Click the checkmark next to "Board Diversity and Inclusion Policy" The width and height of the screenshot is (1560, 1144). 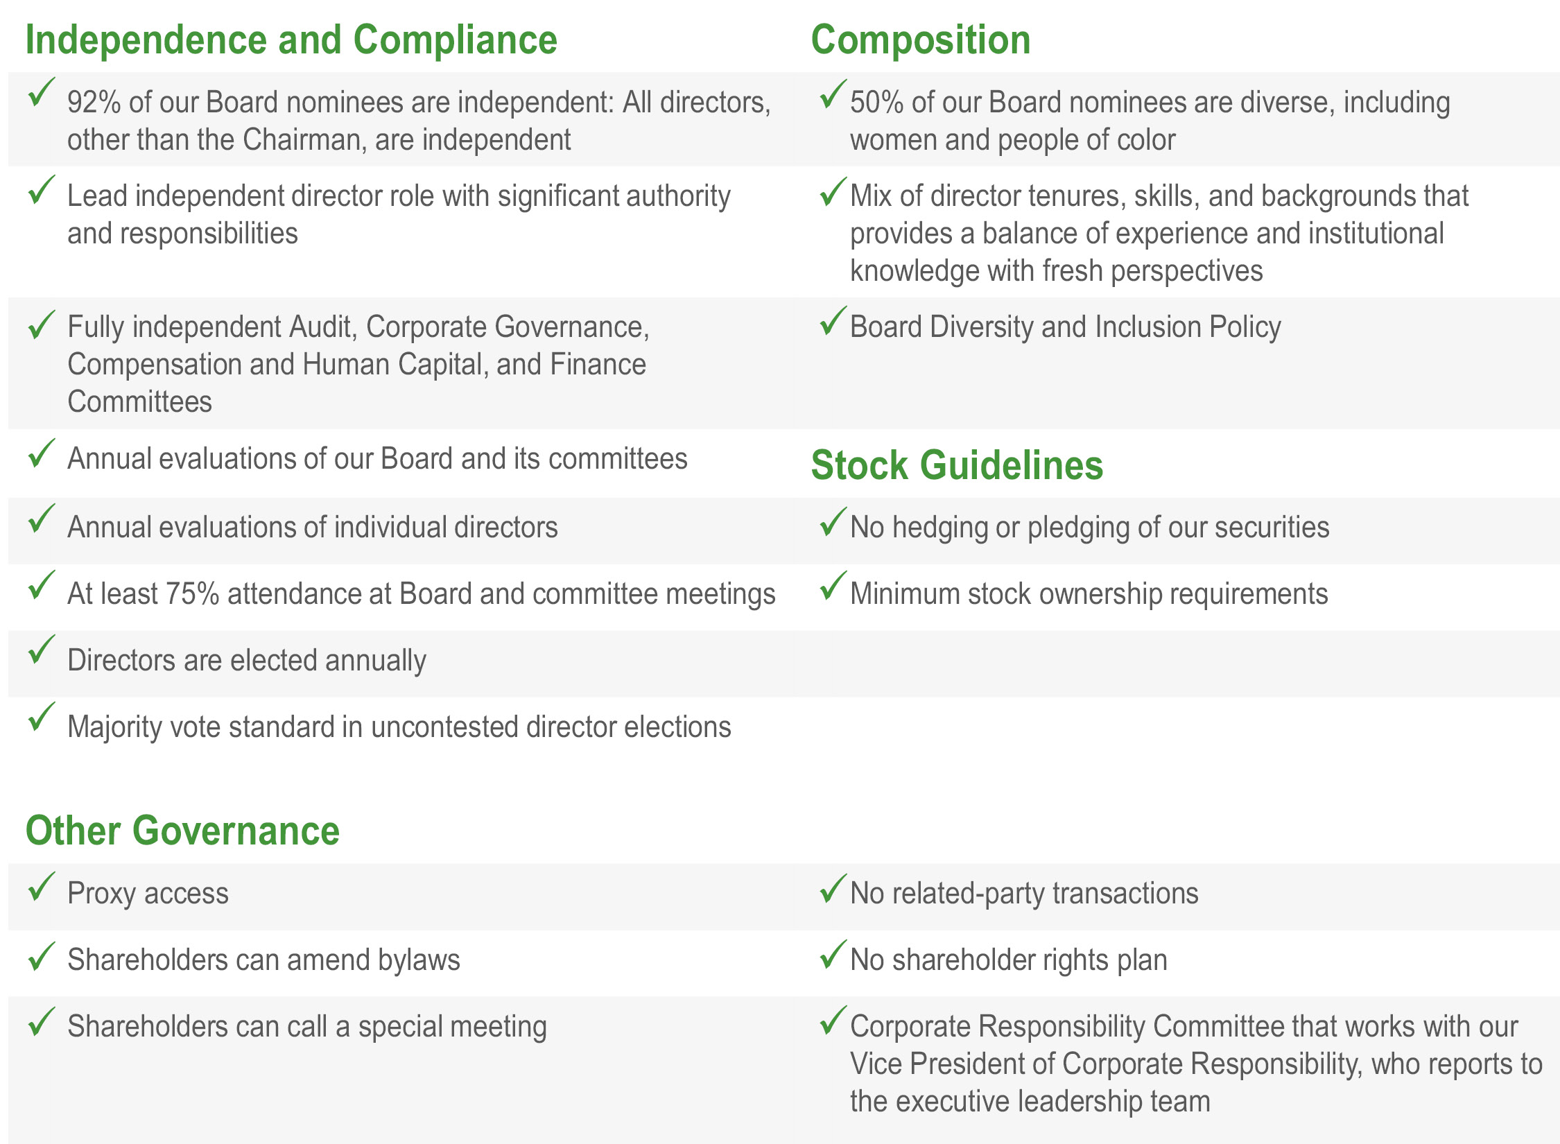pos(832,321)
